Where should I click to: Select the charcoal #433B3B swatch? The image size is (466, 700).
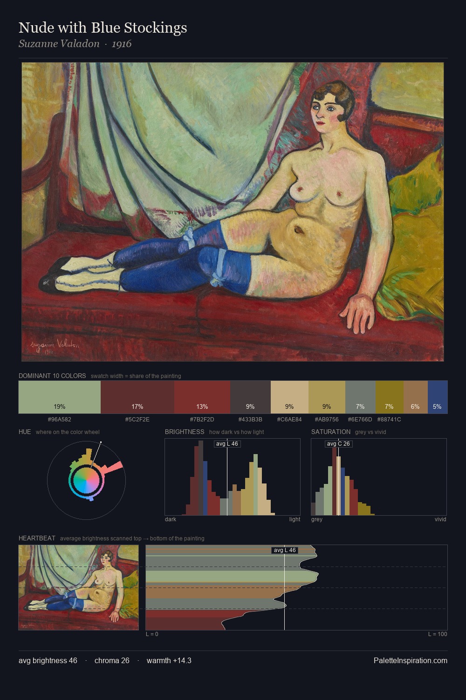250,397
